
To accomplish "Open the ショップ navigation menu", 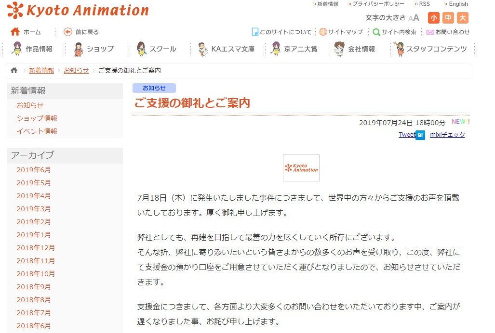I will 94,49.
